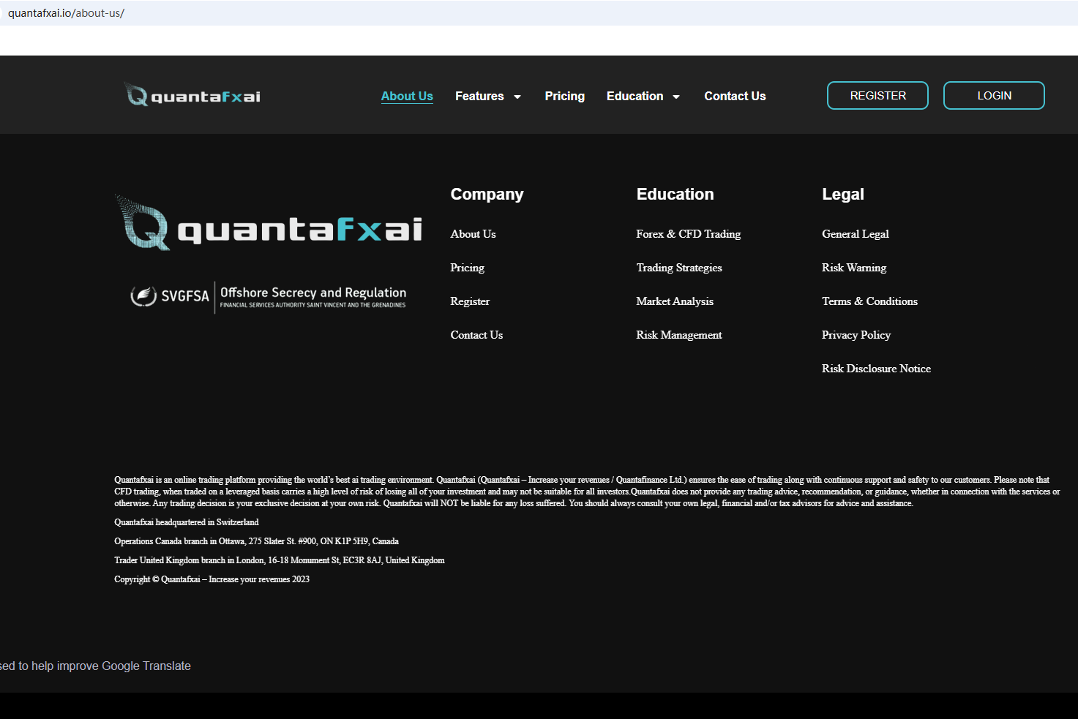Click the Quantafxai logo in the header
Viewport: 1078px width, 719px height.
tap(192, 95)
